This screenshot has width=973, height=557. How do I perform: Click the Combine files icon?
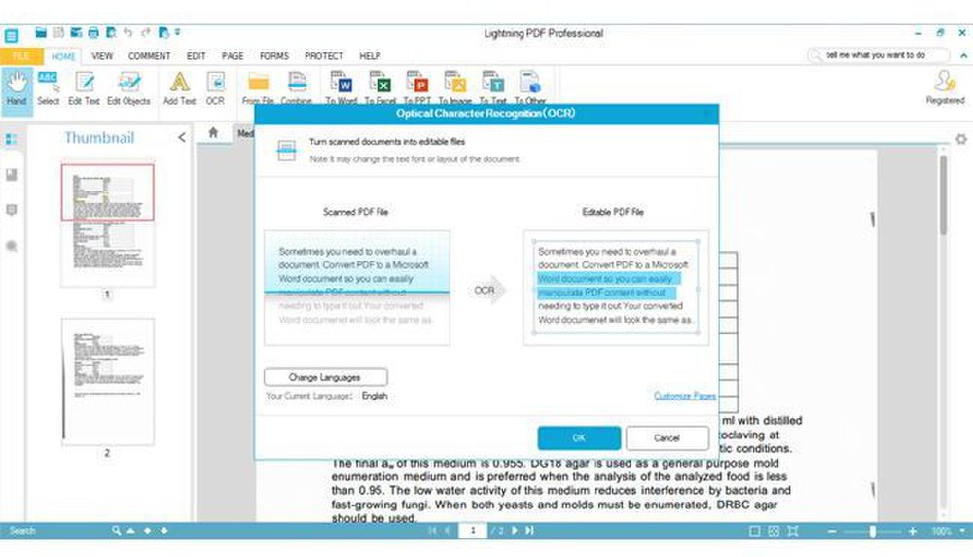(297, 87)
